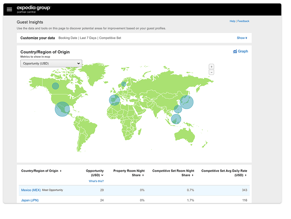Open the Feedback link
Screen dimensions: 291x219
(x=243, y=21)
